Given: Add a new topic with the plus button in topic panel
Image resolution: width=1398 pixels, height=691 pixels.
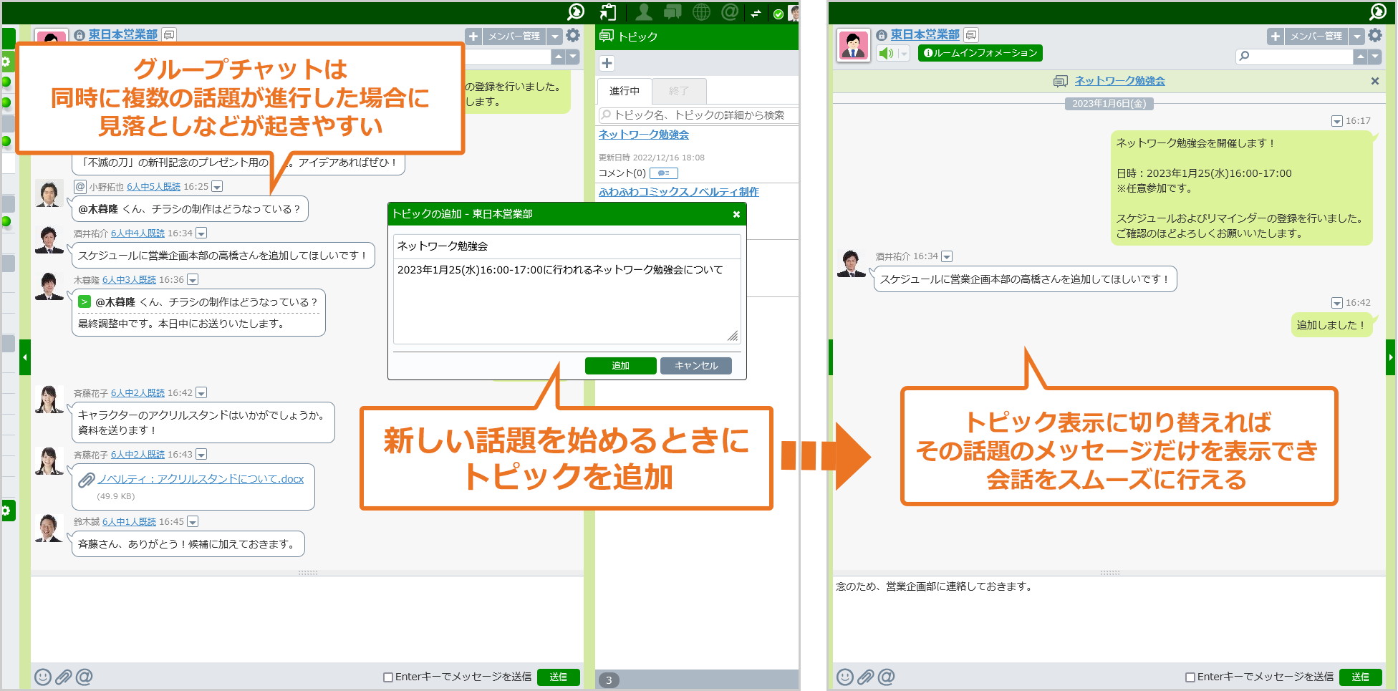Looking at the screenshot, I should [607, 63].
